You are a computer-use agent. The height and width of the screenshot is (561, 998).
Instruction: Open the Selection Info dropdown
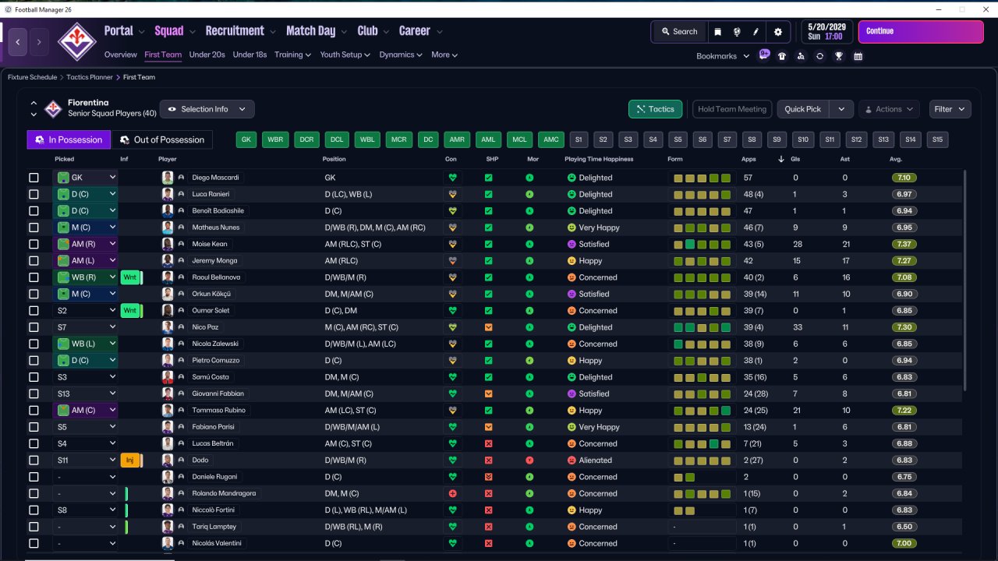[x=207, y=109]
